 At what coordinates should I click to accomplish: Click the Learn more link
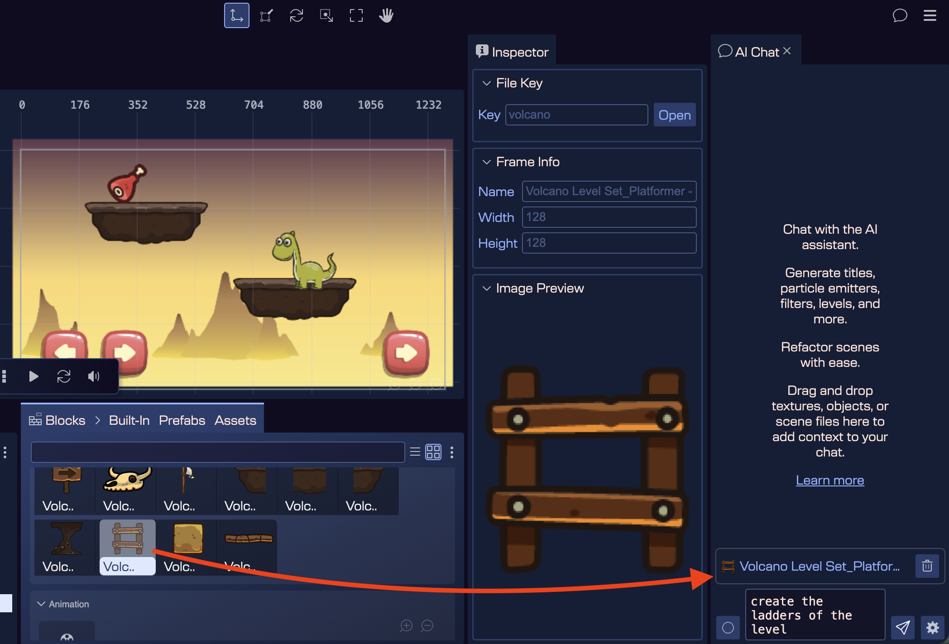point(830,480)
